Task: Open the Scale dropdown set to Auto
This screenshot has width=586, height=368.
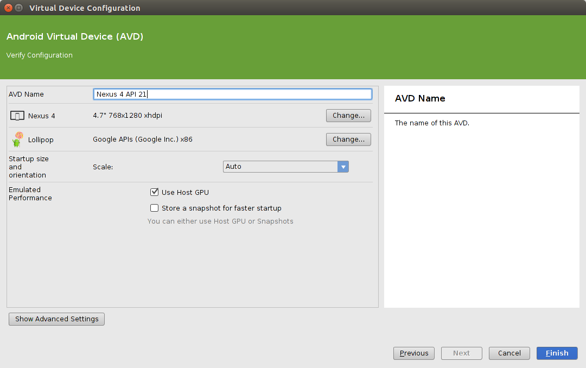Action: tap(285, 167)
